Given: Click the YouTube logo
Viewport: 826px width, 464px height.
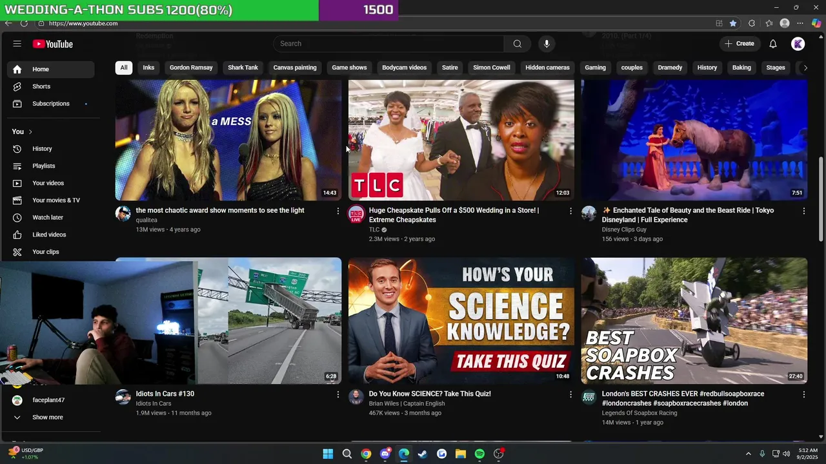Looking at the screenshot, I should (53, 44).
